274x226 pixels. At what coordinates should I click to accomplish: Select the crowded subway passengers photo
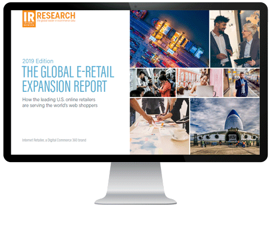[x=153, y=83]
